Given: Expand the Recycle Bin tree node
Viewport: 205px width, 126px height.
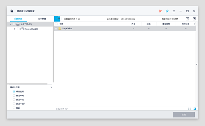Looking at the screenshot, I should (15, 29).
